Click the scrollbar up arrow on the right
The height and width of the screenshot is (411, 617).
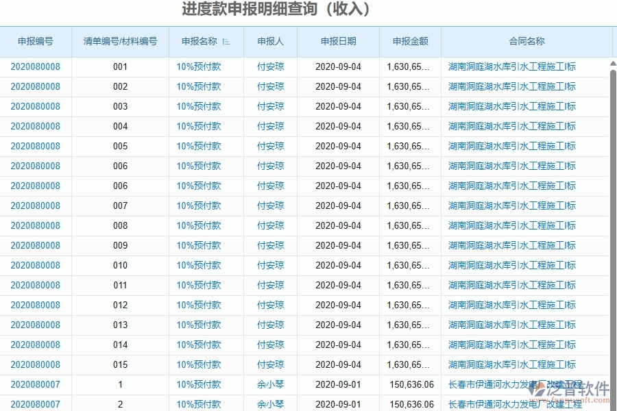pyautogui.click(x=612, y=63)
